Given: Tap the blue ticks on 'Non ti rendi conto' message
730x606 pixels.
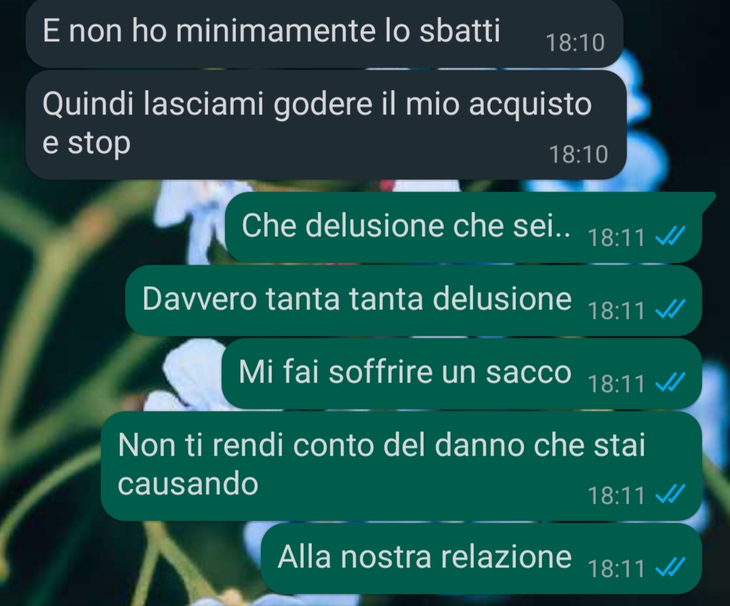Looking at the screenshot, I should click(x=670, y=494).
